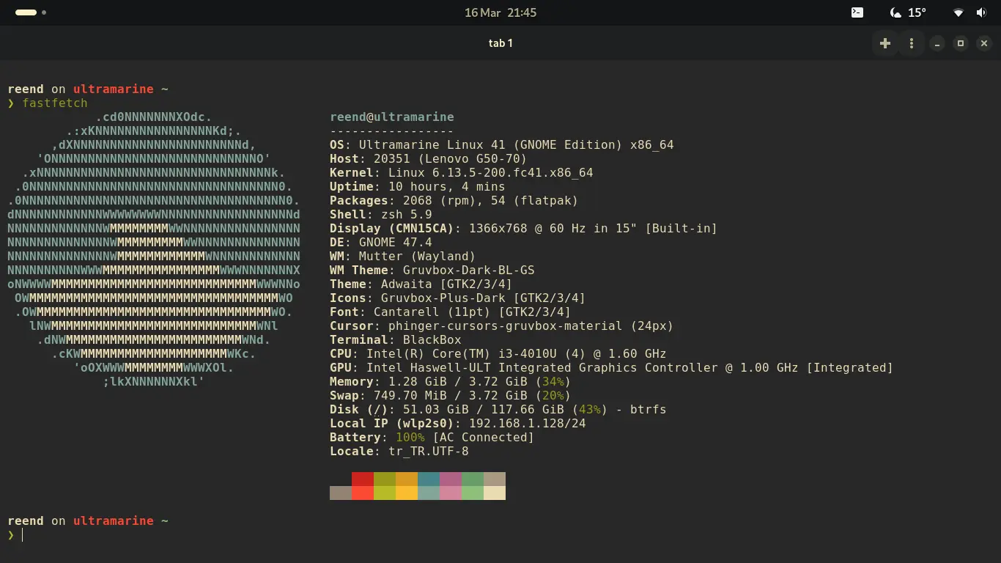The height and width of the screenshot is (563, 1001).
Task: Click the terminal indicator in top bar
Action: point(857,12)
